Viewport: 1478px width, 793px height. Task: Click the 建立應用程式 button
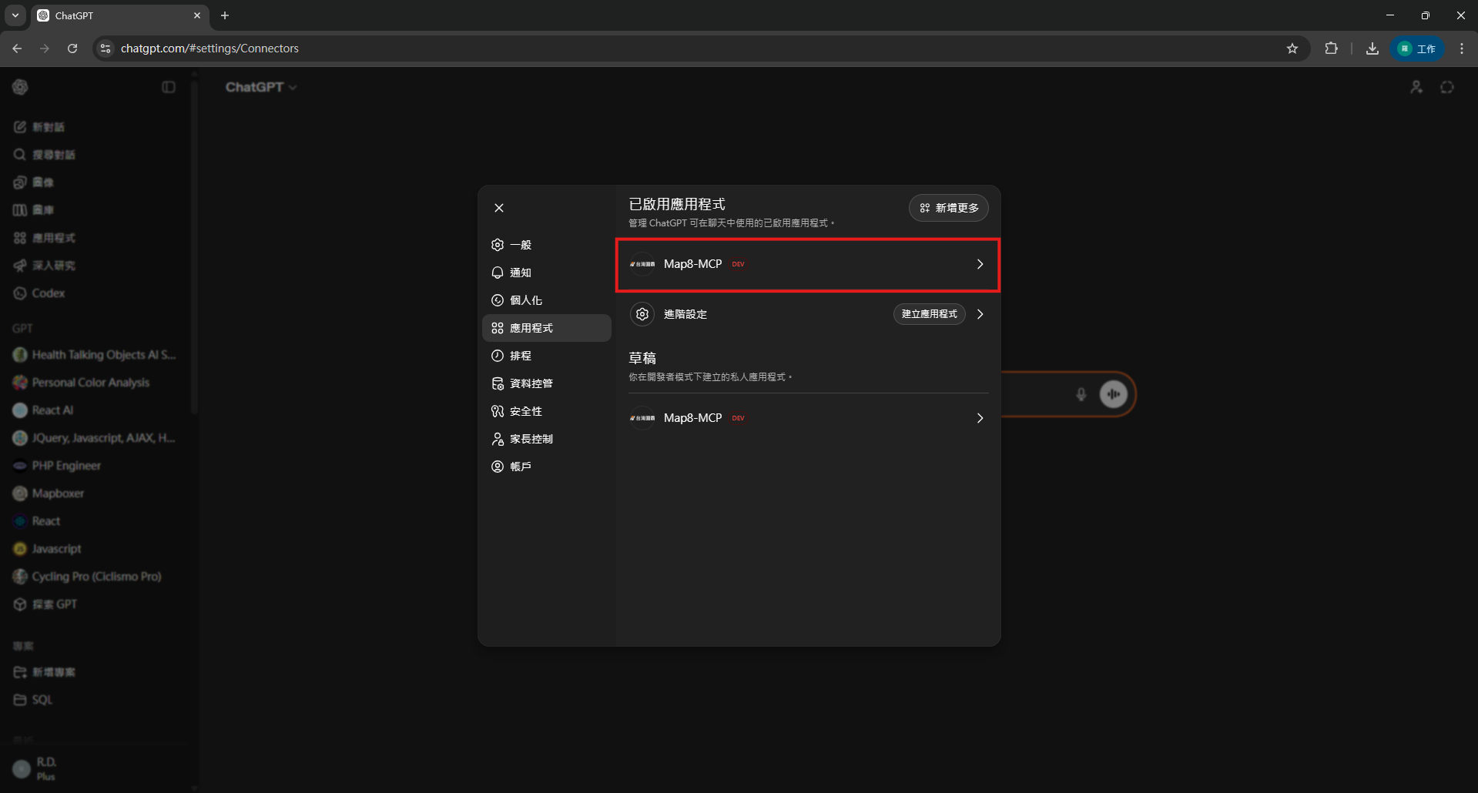930,314
